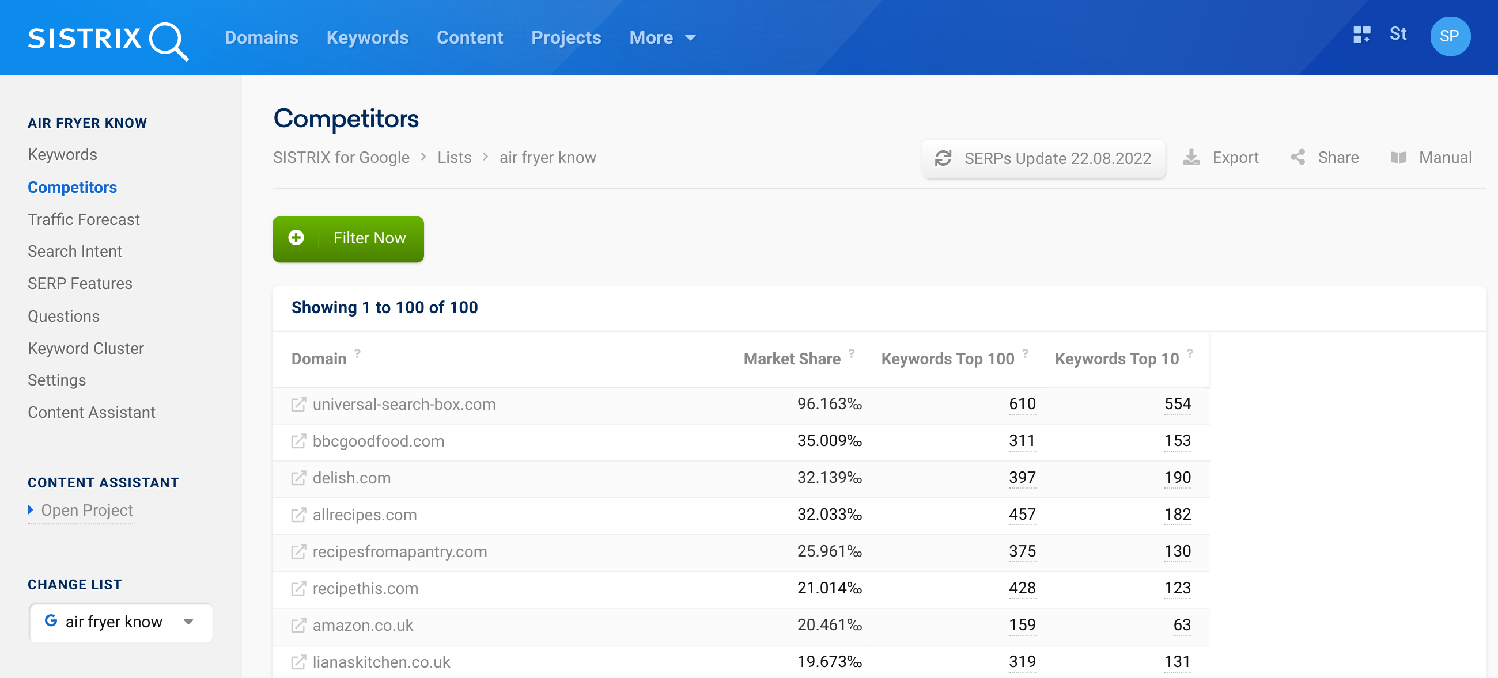Open Questions in the sidebar

63,316
